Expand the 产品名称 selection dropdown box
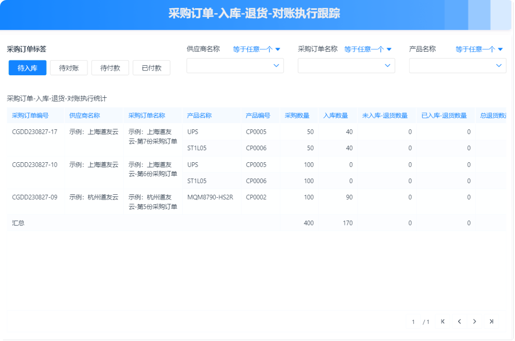Viewport: 515px width, 341px height. [457, 66]
